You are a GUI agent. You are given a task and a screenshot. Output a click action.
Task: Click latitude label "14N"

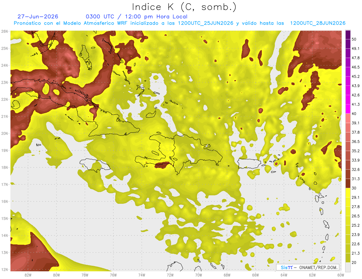[5, 235]
